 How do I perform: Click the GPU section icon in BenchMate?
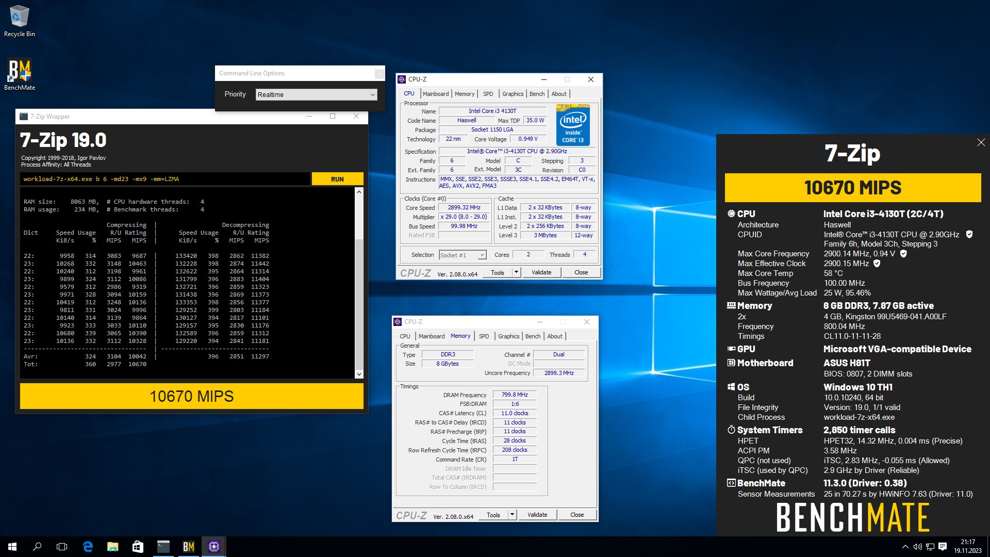[731, 349]
